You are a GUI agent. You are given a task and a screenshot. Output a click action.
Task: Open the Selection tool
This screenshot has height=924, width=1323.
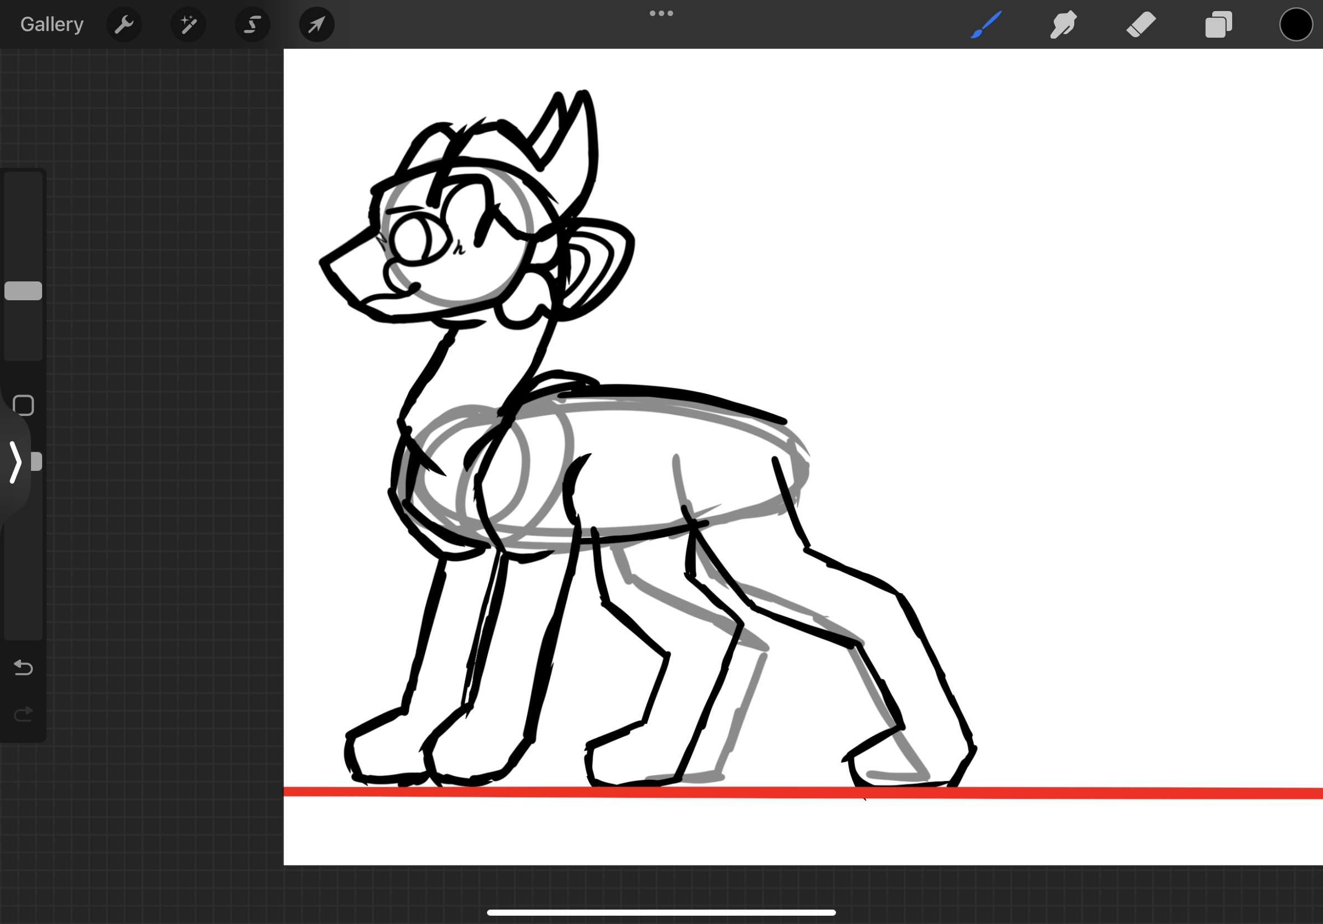pos(252,24)
